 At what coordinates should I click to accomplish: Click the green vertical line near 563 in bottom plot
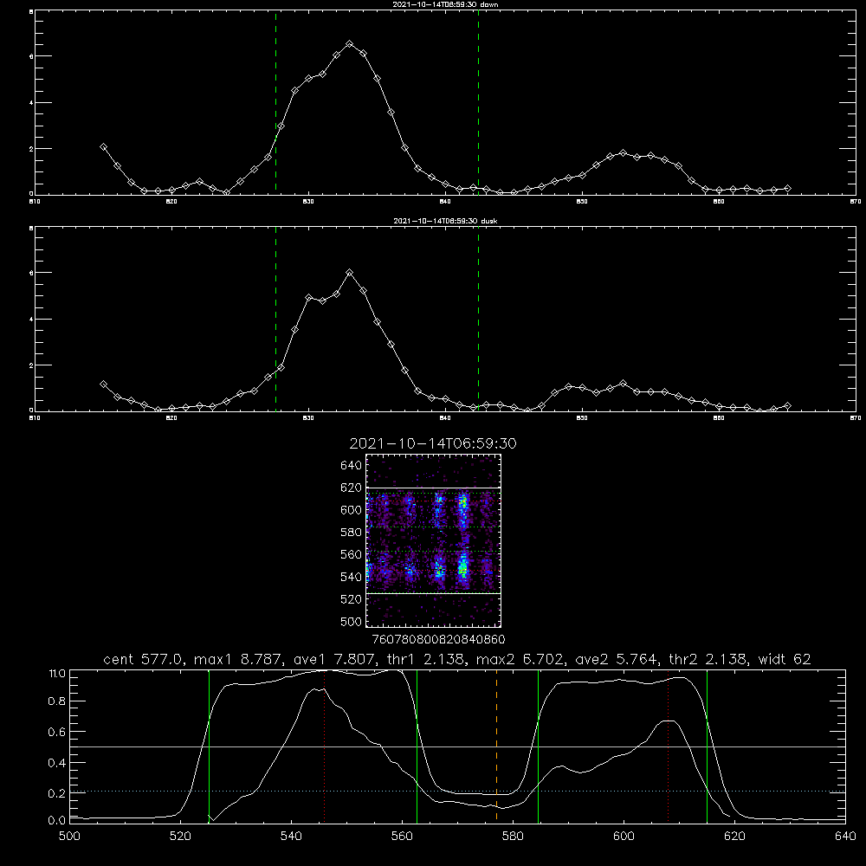coord(417,746)
